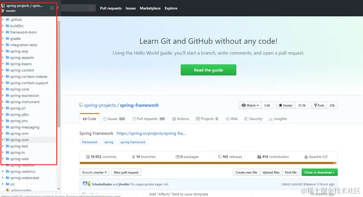The height and width of the screenshot is (197, 363).
Task: Click the spring-beans folder icon
Action: click(7, 64)
